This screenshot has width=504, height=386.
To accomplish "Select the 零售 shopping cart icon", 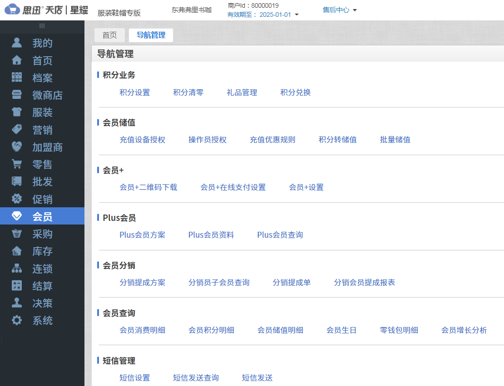I will 42,164.
